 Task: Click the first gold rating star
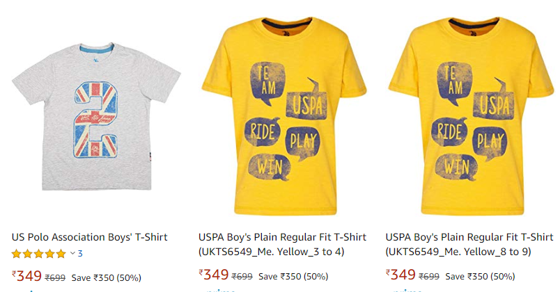point(17,254)
